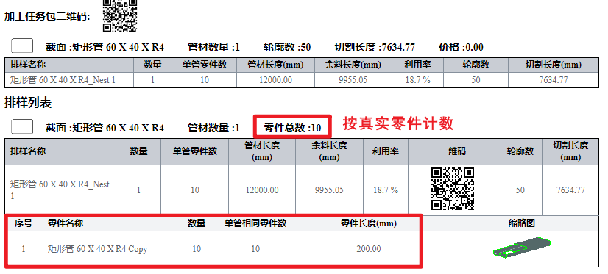
Task: Click the 排样列表 section heading
Action: click(28, 103)
